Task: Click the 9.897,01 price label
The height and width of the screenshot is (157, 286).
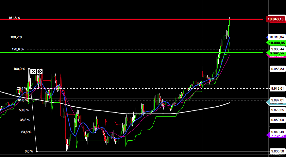Action: click(x=277, y=100)
